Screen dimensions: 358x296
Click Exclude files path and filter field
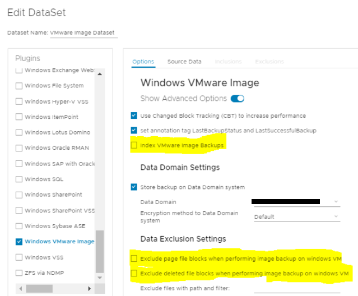(297, 288)
